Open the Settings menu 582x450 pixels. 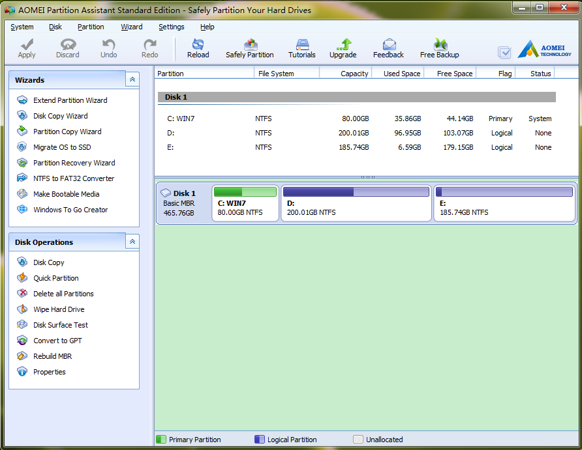tap(171, 27)
